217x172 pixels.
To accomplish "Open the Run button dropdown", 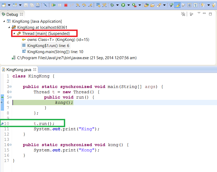I will 128,4.
